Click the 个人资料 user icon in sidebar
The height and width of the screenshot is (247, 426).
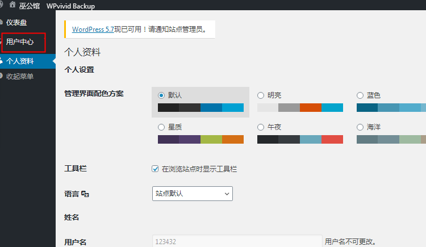2,61
